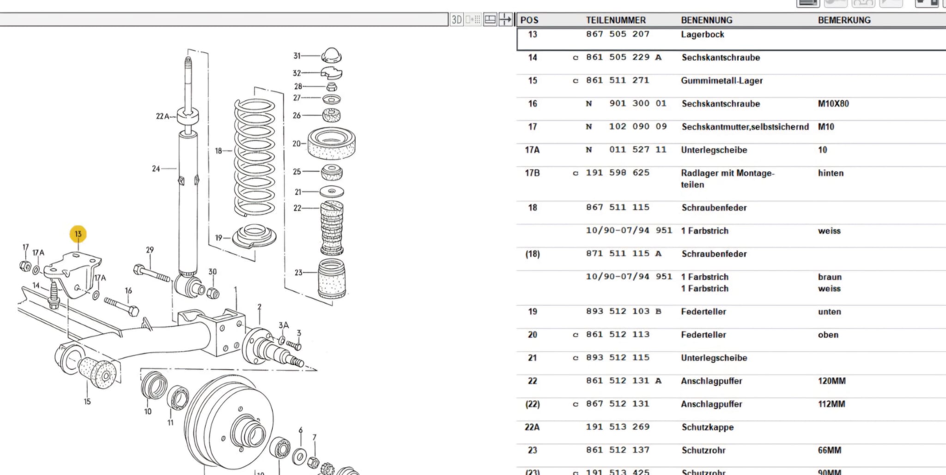946x475 pixels.
Task: Select the Lagerbock row in parts list
Action: [731, 39]
